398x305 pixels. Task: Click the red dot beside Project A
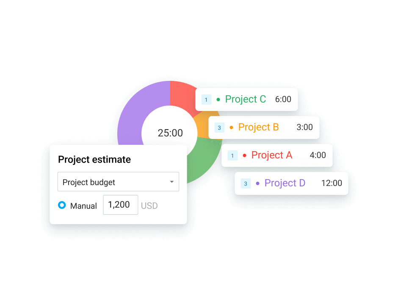(245, 155)
